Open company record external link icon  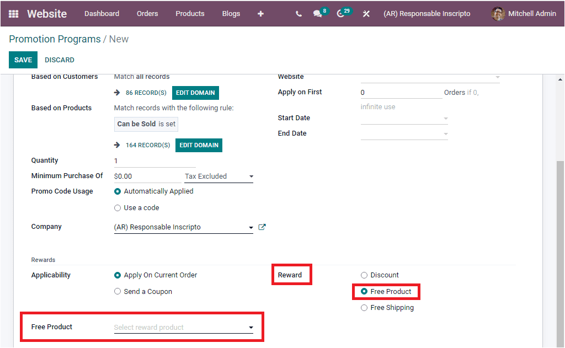coord(262,227)
